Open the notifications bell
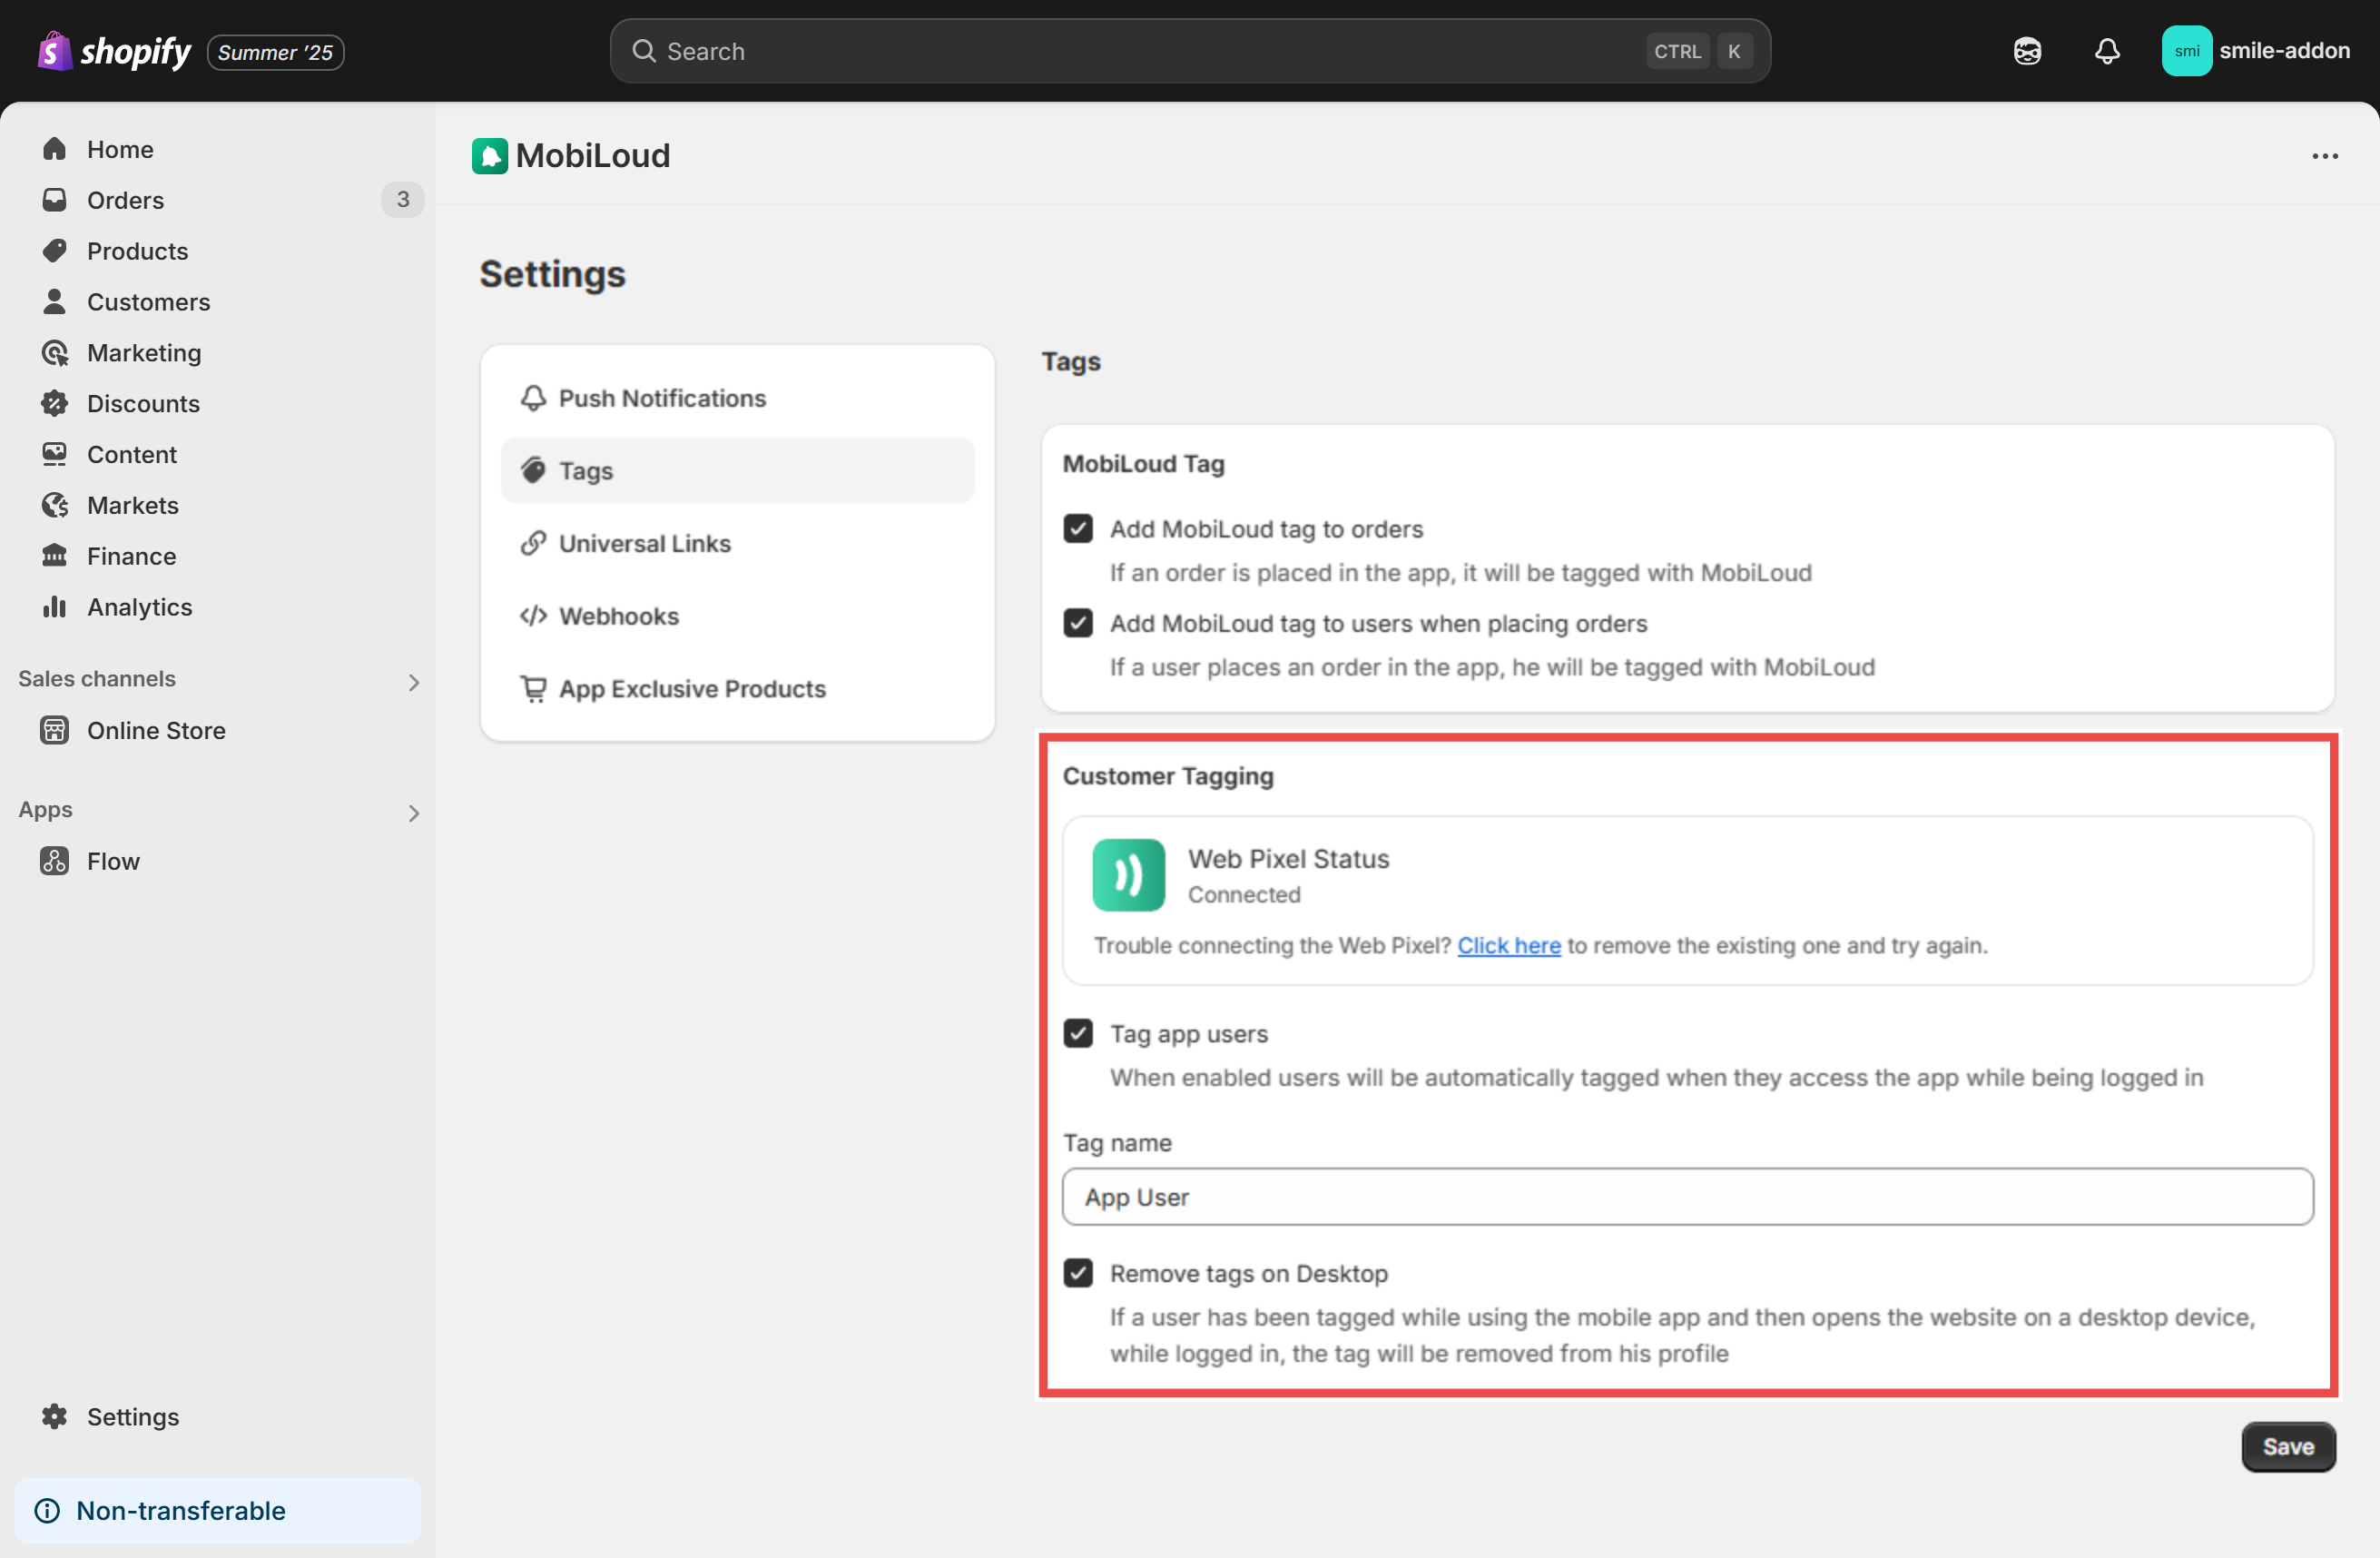This screenshot has width=2380, height=1558. point(2107,51)
